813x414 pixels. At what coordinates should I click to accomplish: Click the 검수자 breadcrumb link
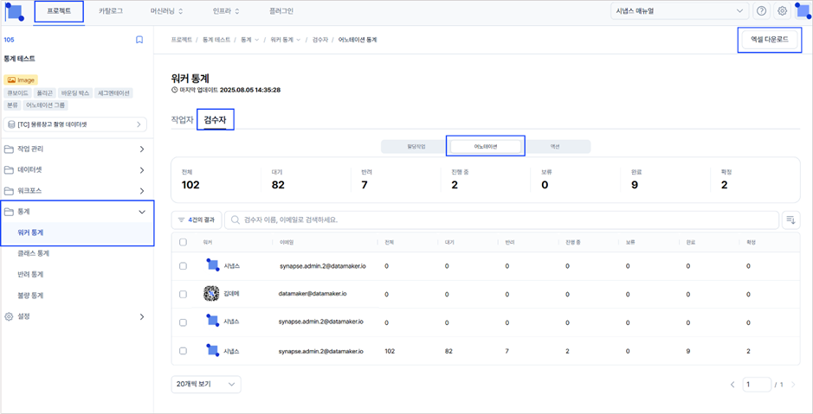(319, 40)
